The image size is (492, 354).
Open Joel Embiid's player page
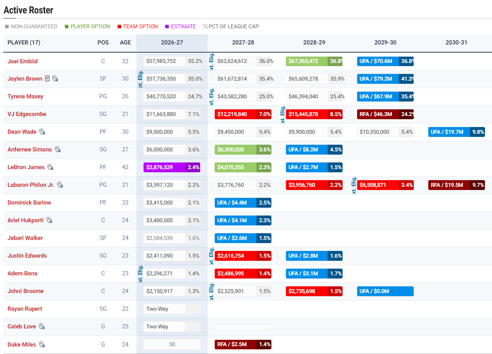tap(22, 61)
